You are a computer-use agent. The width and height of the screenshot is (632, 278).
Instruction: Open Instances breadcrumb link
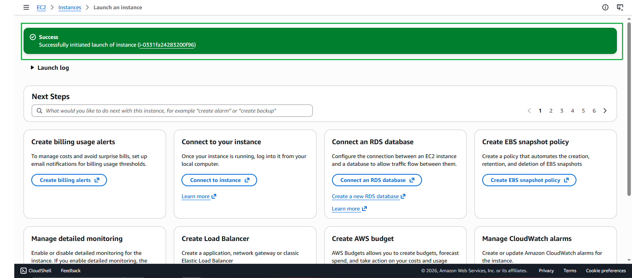click(69, 7)
